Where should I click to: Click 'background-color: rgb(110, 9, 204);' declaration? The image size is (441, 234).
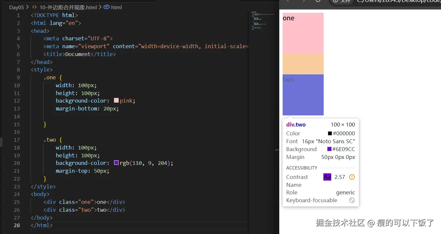114,163
